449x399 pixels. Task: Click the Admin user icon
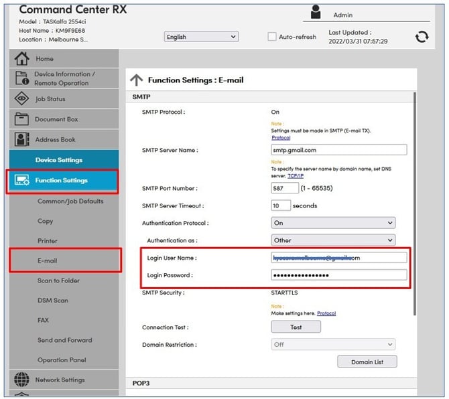click(x=317, y=13)
